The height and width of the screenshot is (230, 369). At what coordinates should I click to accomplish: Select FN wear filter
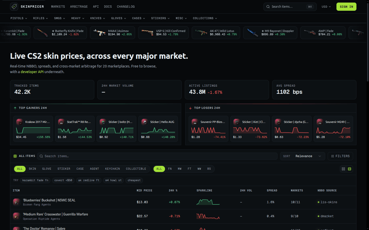[170, 169]
